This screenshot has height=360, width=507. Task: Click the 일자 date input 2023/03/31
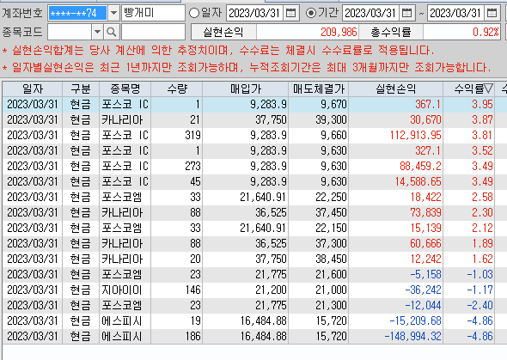coord(255,13)
